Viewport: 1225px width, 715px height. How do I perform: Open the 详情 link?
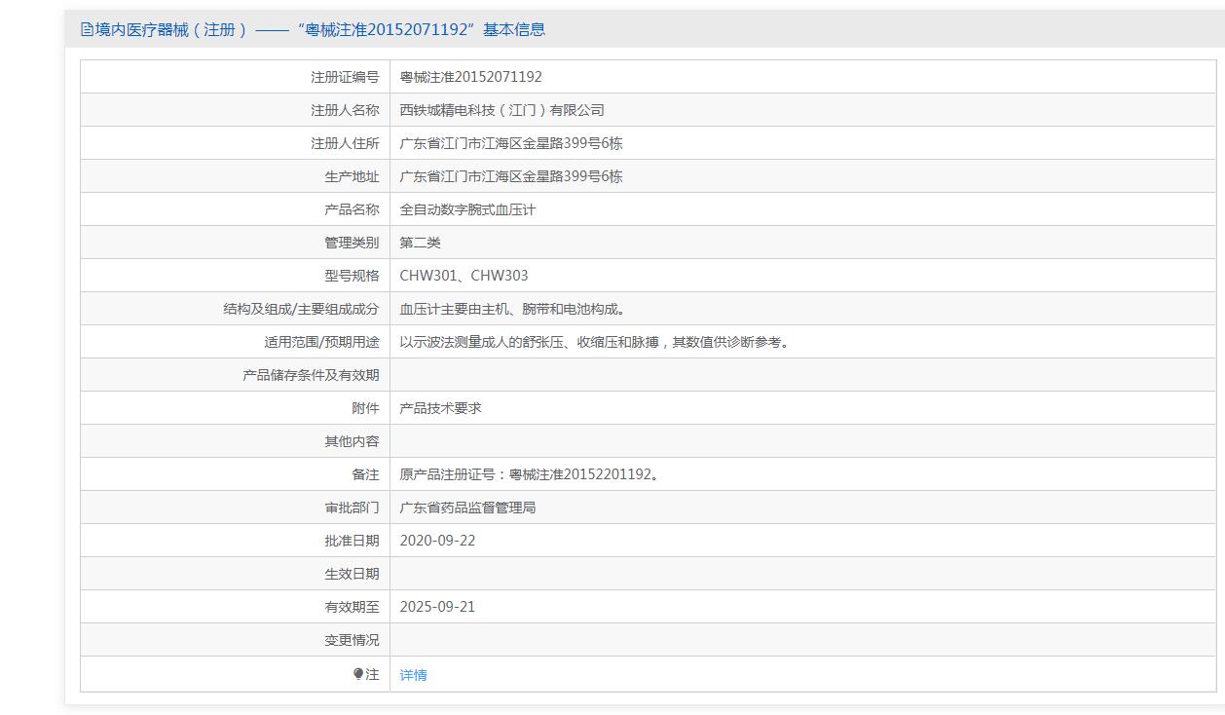pyautogui.click(x=413, y=675)
